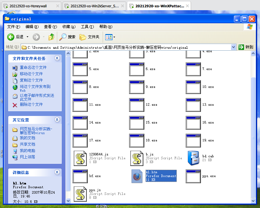Viewport: 260px width, 208px height.
Task: Click the Up one folder icon
Action: click(51, 37)
